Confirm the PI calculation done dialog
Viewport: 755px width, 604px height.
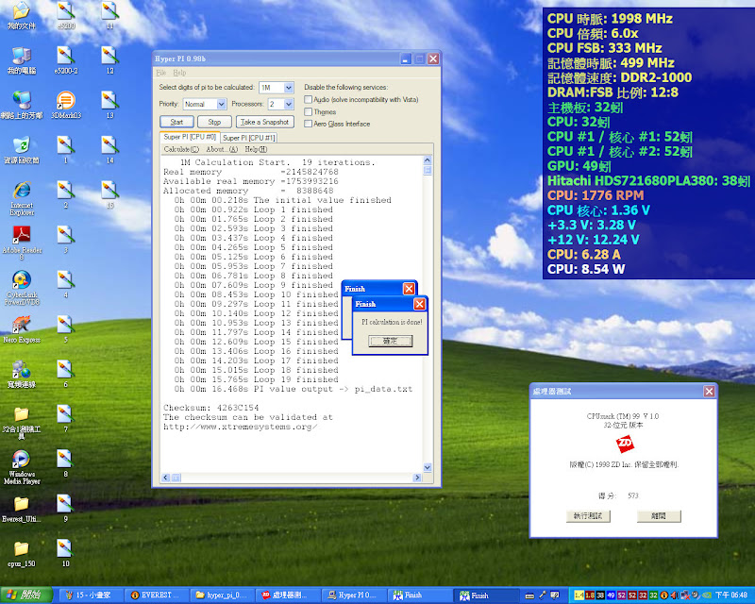point(390,341)
